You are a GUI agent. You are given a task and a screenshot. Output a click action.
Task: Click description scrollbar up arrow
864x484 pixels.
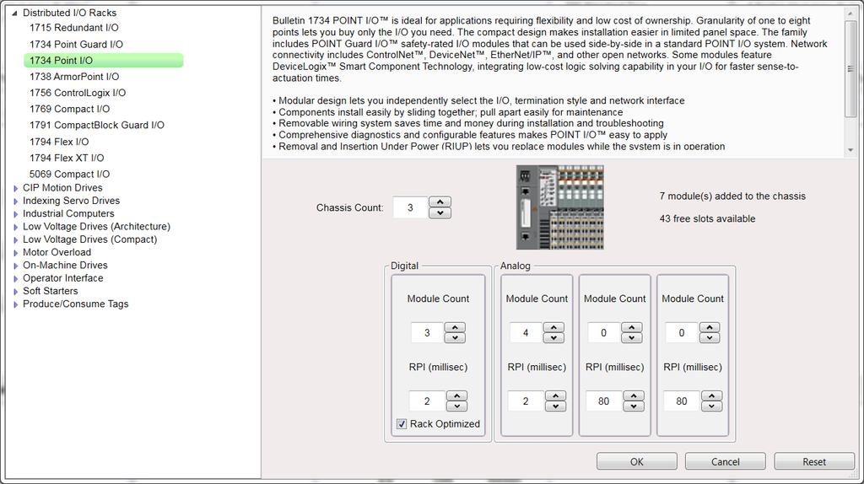pos(850,13)
